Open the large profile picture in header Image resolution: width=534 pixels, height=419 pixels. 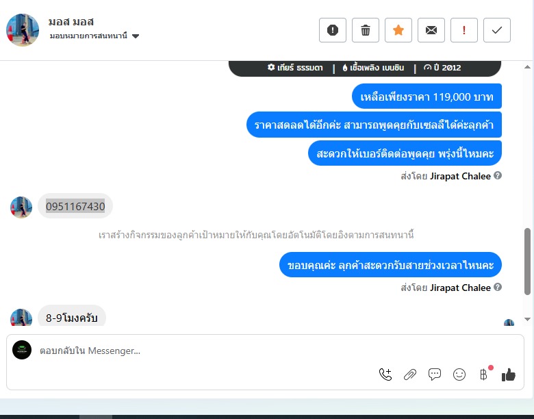tap(23, 30)
